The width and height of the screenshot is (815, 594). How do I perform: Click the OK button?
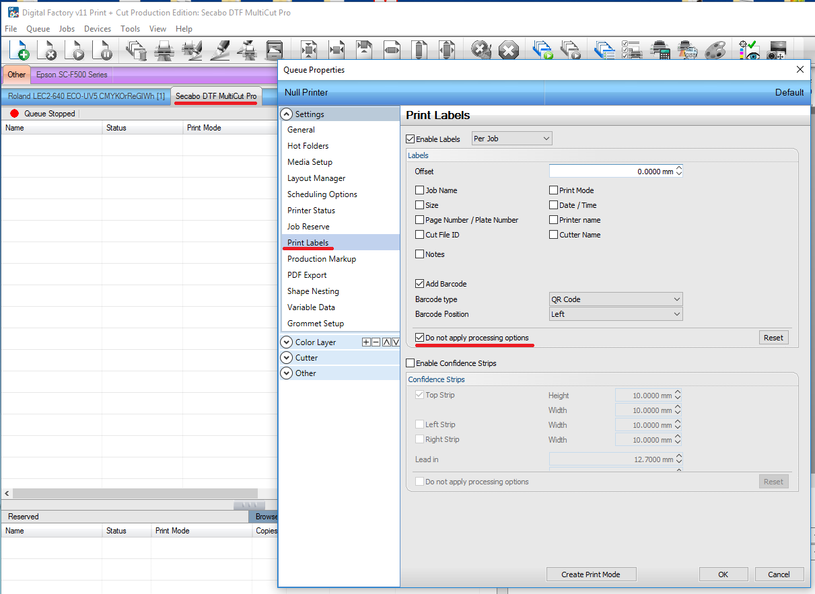[x=723, y=574]
